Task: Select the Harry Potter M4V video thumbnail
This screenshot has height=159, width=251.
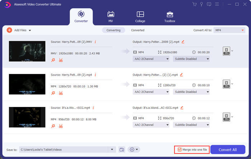Action: [27, 51]
